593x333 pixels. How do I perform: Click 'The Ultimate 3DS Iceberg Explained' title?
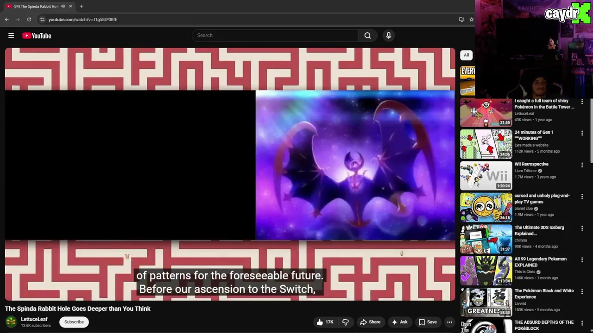coord(539,230)
